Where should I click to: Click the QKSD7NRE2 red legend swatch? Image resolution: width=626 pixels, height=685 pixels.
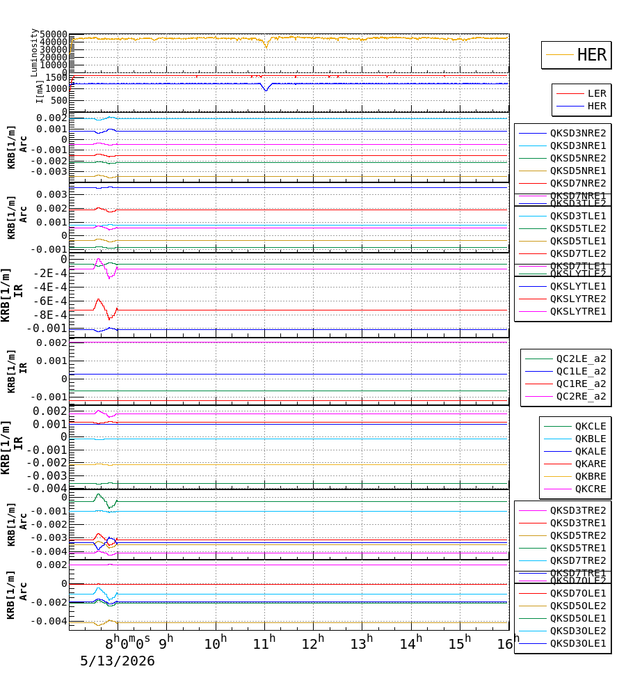coord(533,184)
